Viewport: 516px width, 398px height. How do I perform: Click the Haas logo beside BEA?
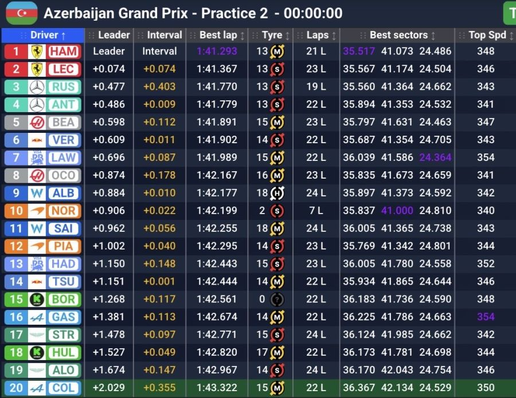[37, 123]
